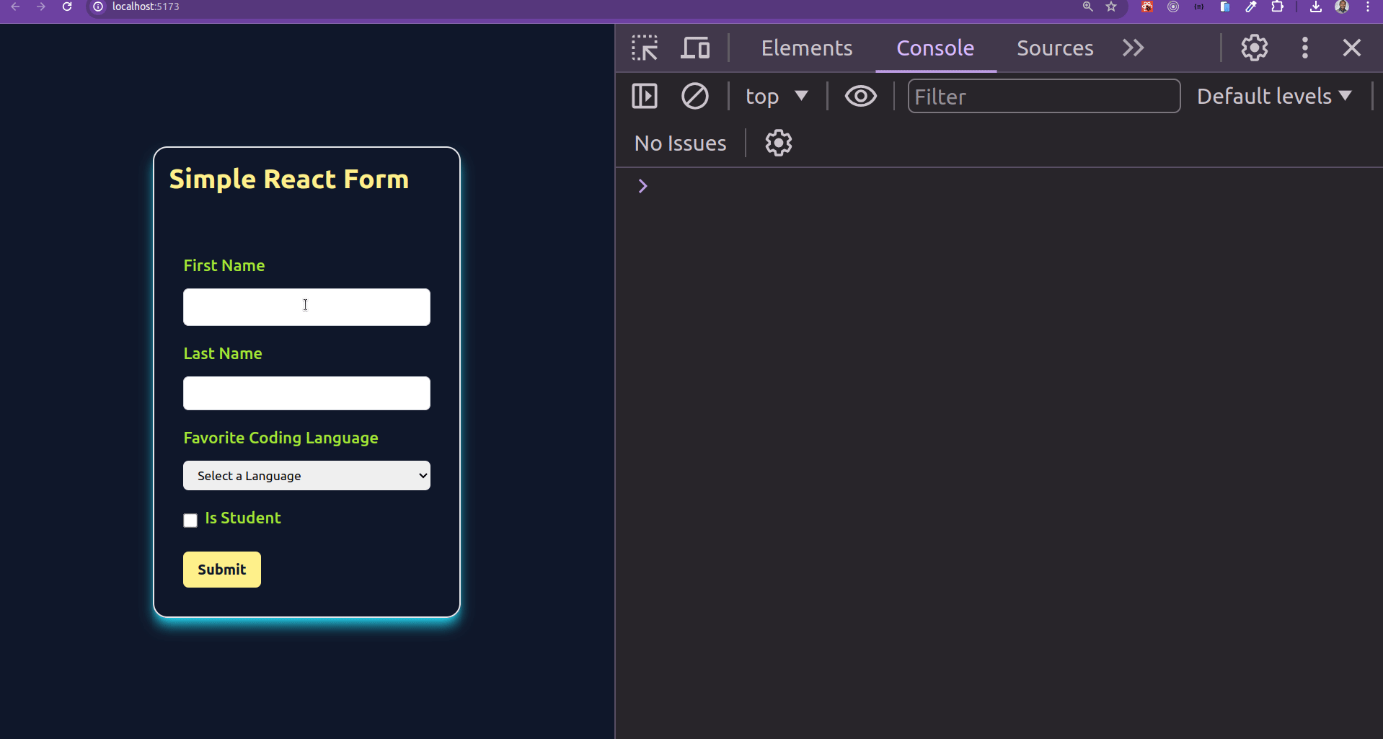Viewport: 1383px width, 739px height.
Task: Click the First Name input field
Action: point(306,307)
